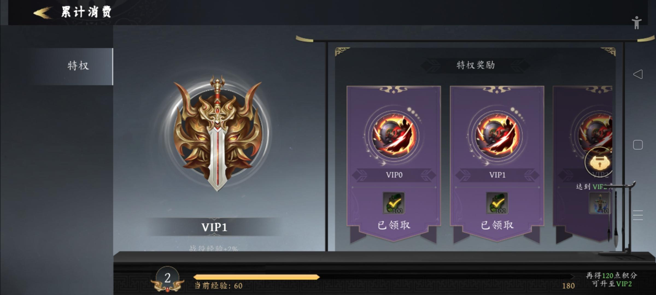Tap the 特权奖励 header label
This screenshot has height=295, width=656.
[x=475, y=65]
